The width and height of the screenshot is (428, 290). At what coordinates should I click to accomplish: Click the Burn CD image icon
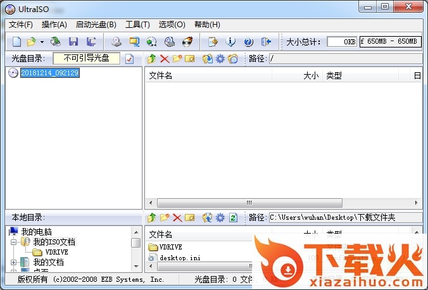187,42
